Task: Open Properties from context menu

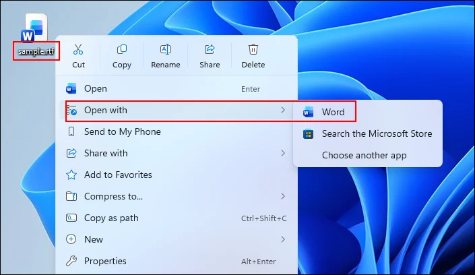Action: 177,261
